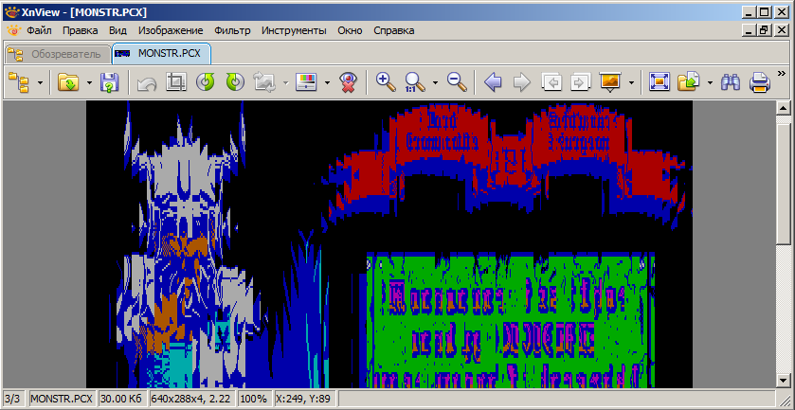This screenshot has height=410, width=795.
Task: Select the MONSTR.PCX tab
Action: (161, 53)
